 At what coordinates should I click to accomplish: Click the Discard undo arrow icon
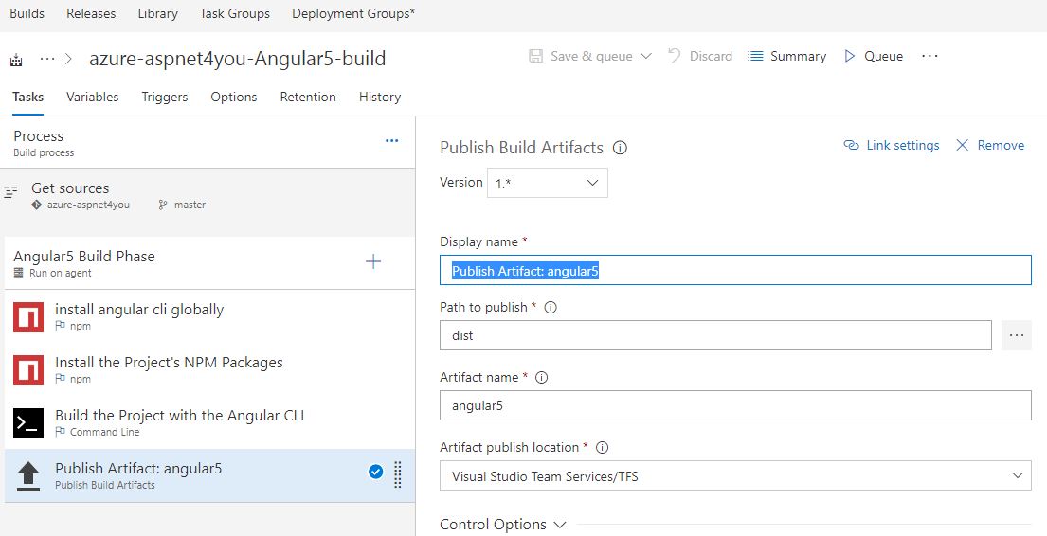tap(675, 56)
